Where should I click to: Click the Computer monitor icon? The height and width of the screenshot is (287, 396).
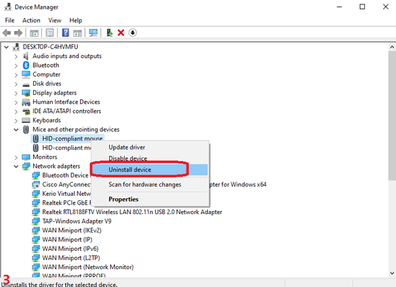(26, 74)
